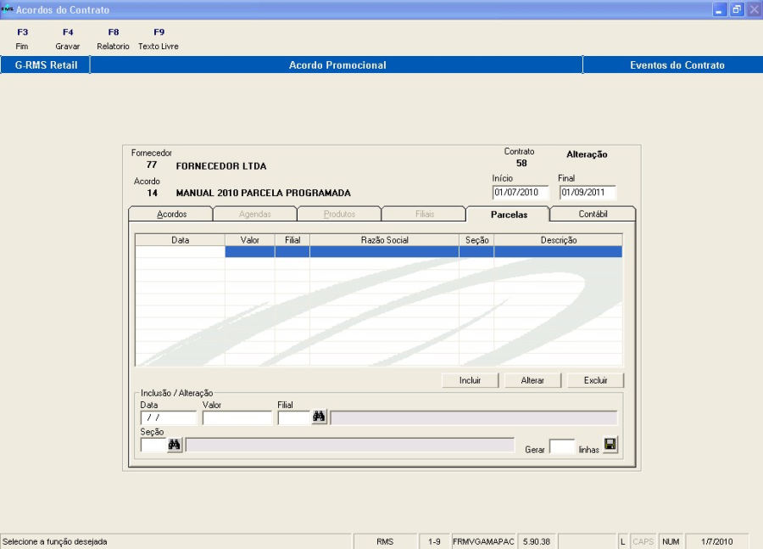Screen dimensions: 763x549
Task: Click F3 Fim toolbar item
Action: tap(22, 39)
